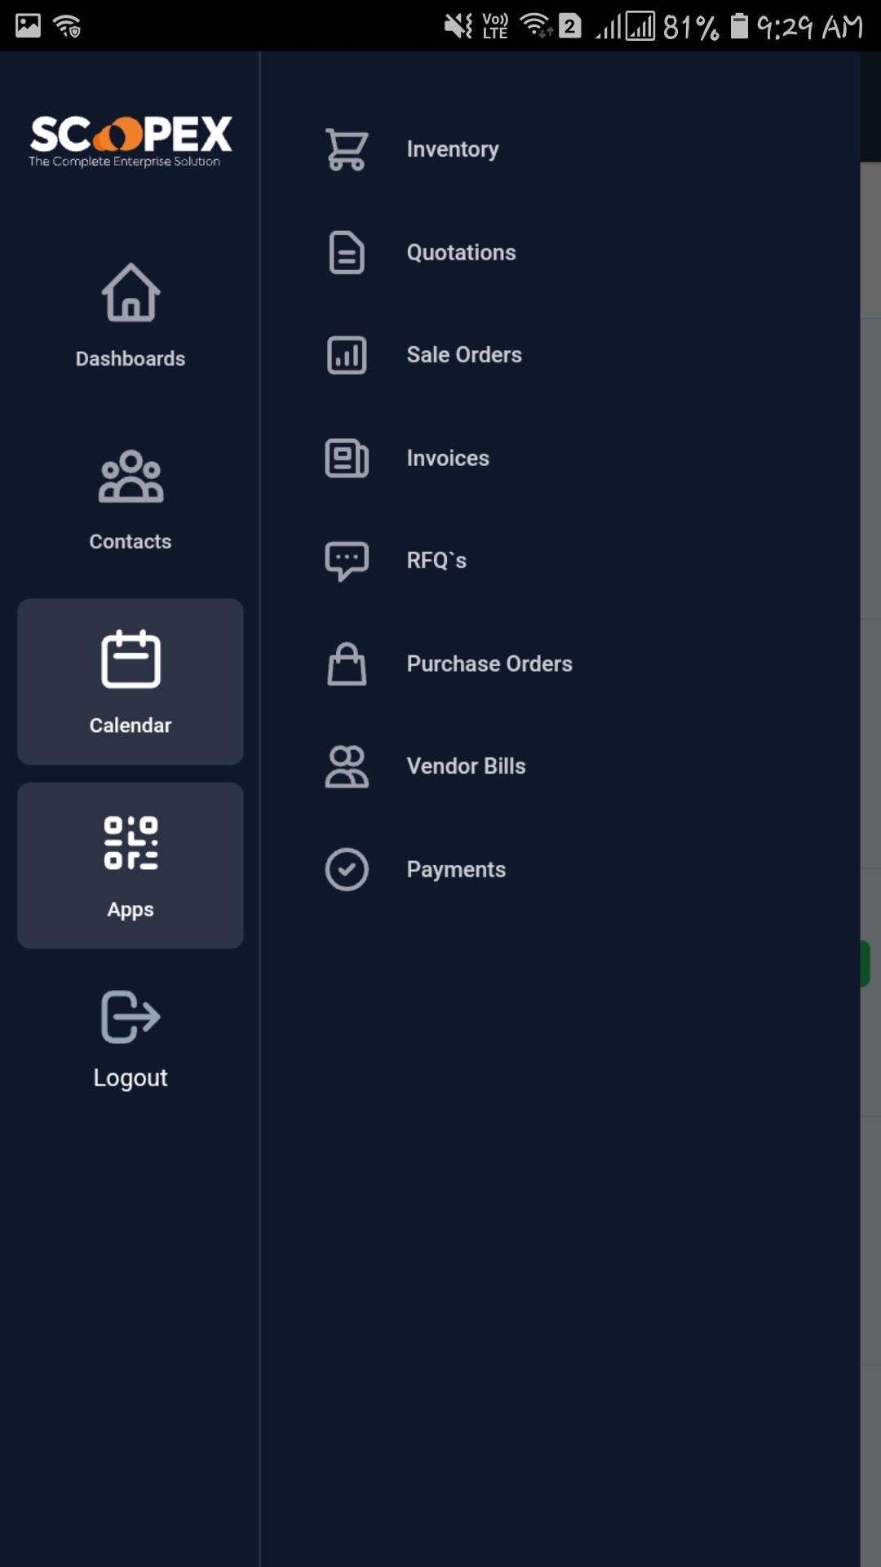Go to Sale Orders
Image resolution: width=881 pixels, height=1567 pixels.
click(464, 355)
